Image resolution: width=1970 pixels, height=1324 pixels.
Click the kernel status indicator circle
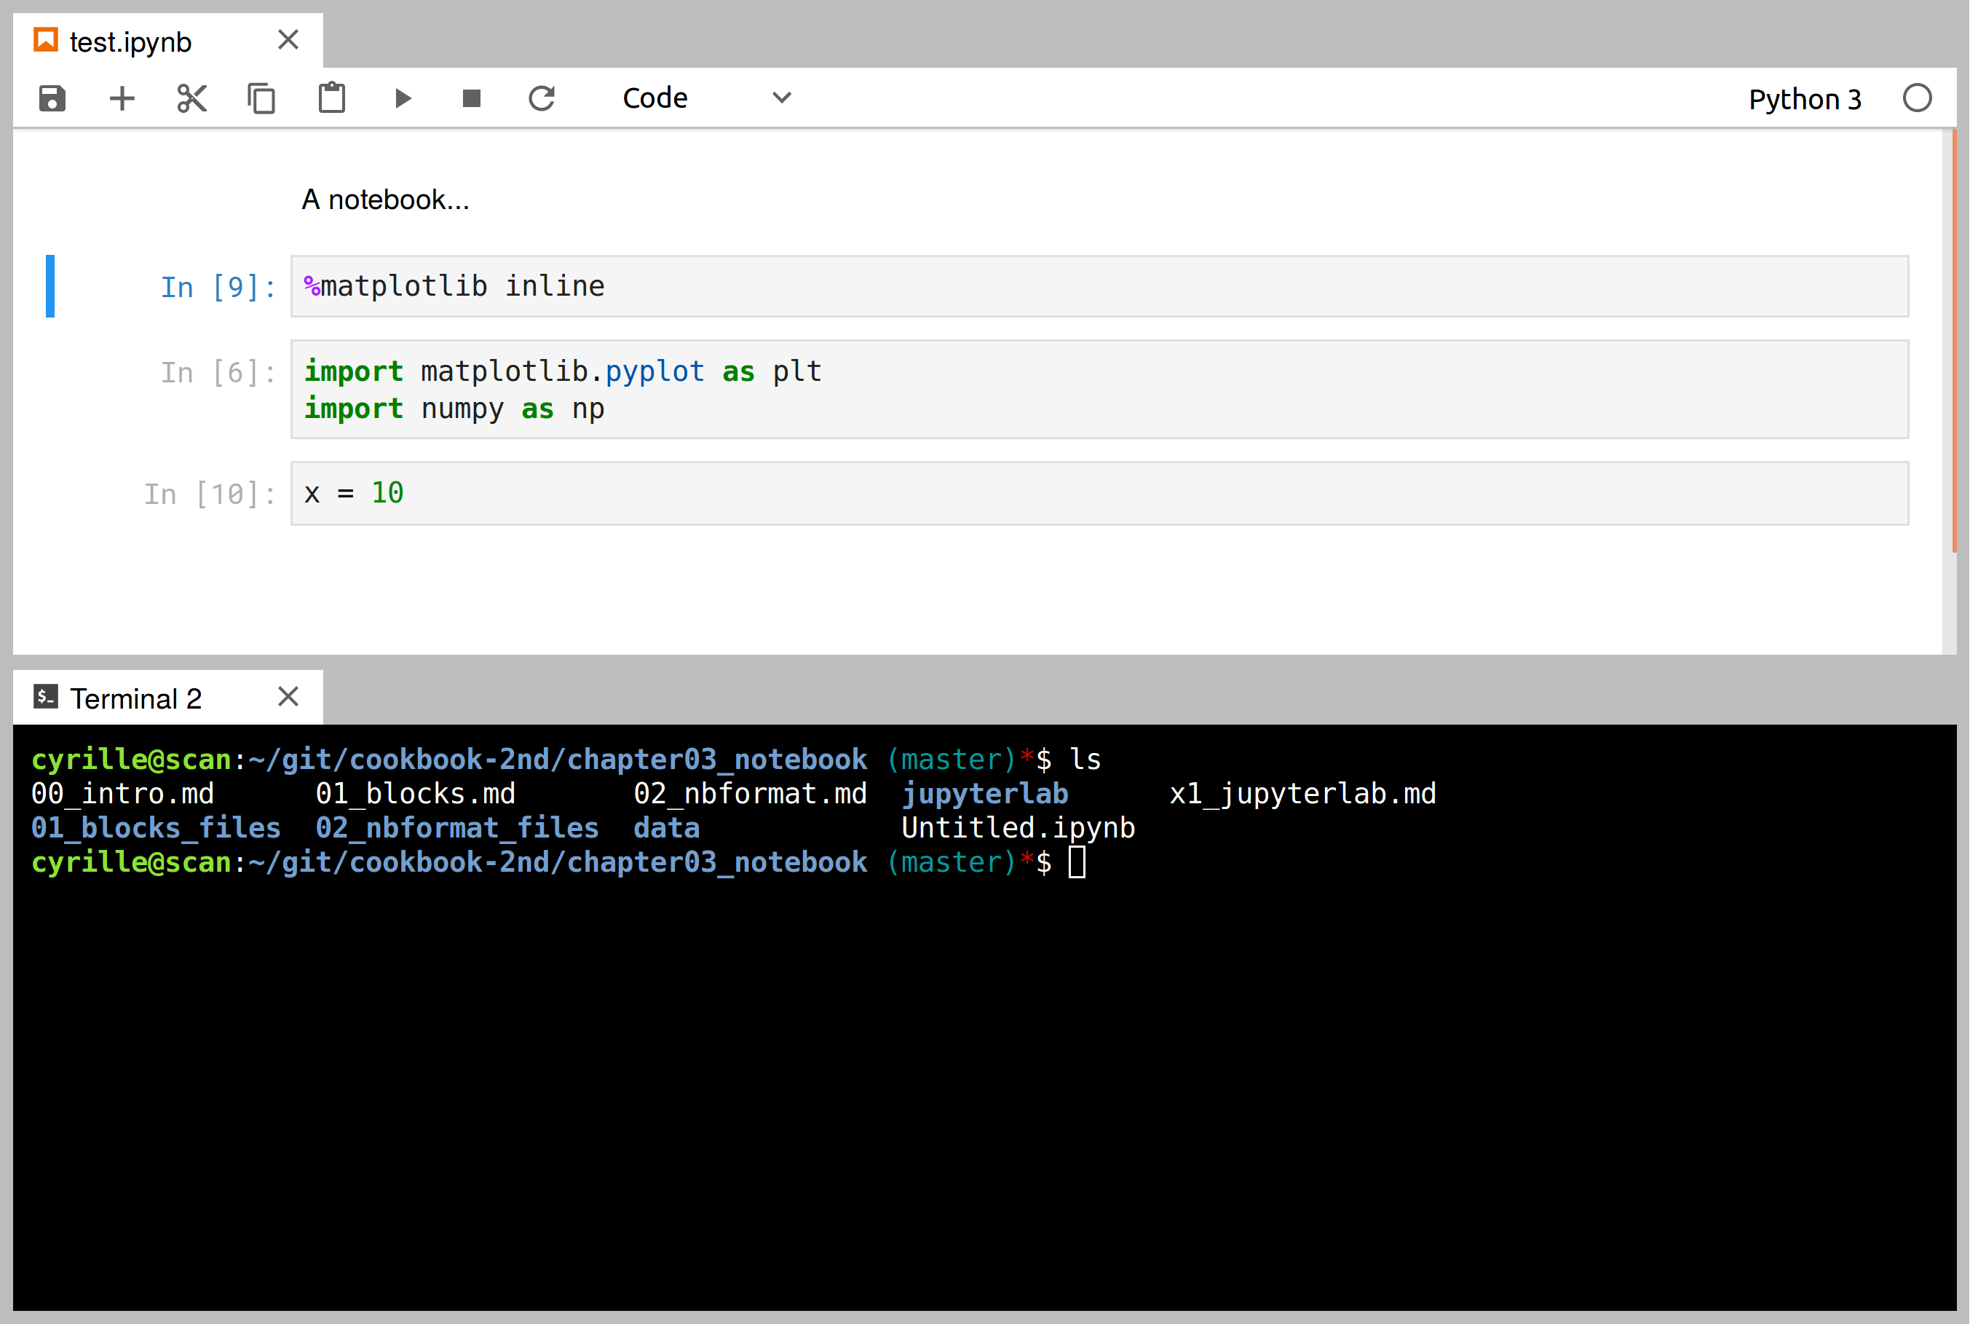1918,98
